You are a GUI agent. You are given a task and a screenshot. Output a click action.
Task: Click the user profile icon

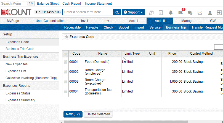(210, 13)
